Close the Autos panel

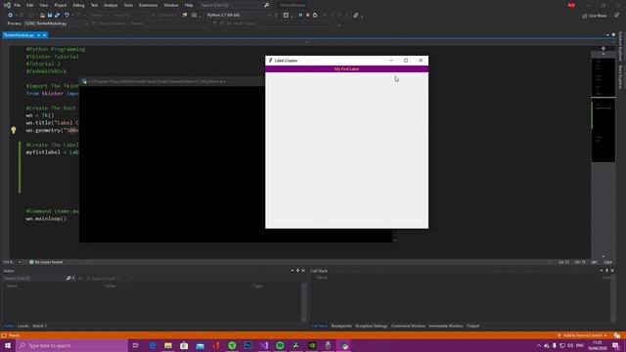point(303,271)
